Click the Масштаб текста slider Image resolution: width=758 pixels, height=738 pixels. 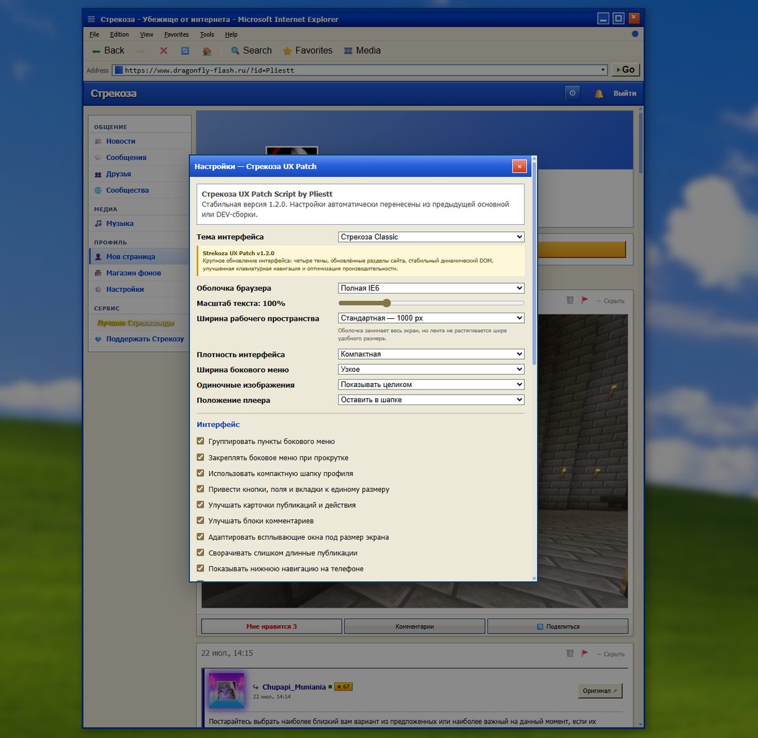coord(431,303)
